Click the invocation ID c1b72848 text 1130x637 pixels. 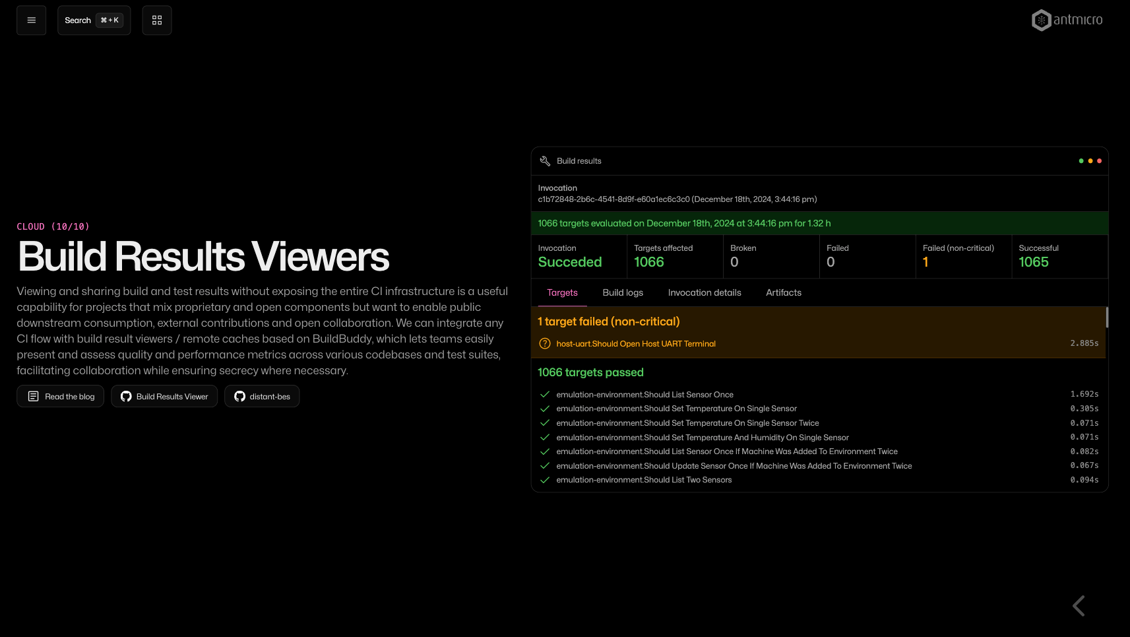click(677, 199)
